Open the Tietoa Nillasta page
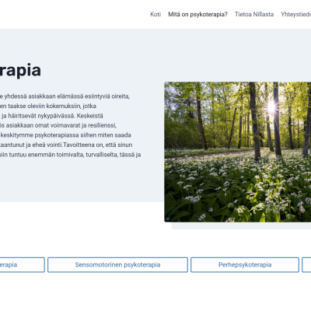The image size is (311, 311). (254, 15)
